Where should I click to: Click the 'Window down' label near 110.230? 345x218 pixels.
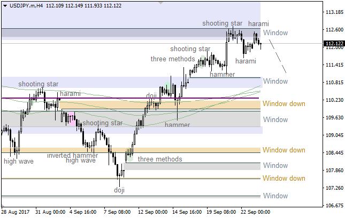[x=283, y=103]
